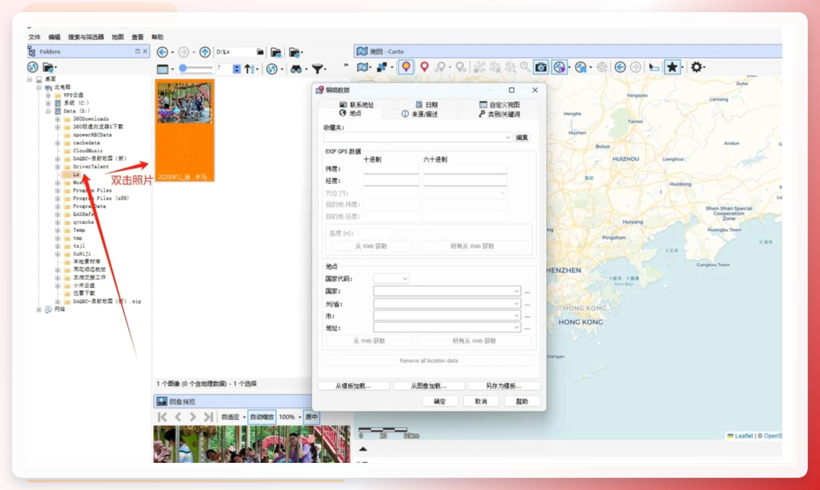
Task: Open the 文件 menu
Action: (35, 37)
